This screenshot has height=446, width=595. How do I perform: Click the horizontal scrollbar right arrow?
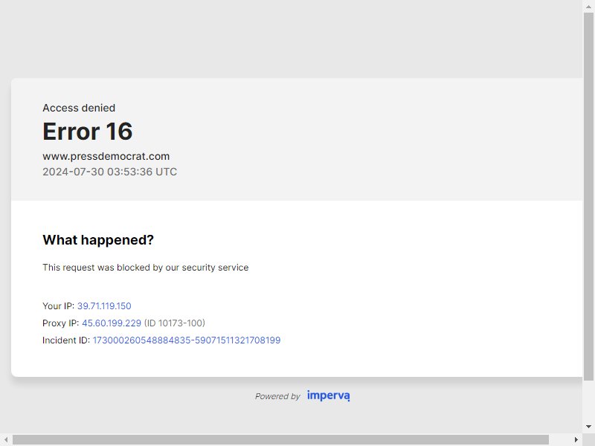pos(576,439)
